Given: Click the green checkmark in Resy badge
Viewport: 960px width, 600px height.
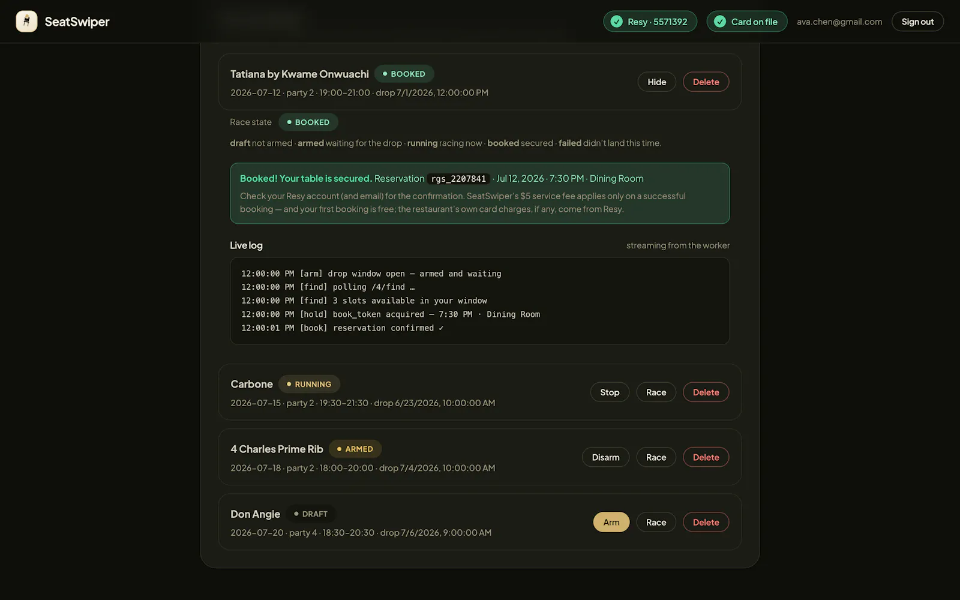Looking at the screenshot, I should click(x=616, y=22).
